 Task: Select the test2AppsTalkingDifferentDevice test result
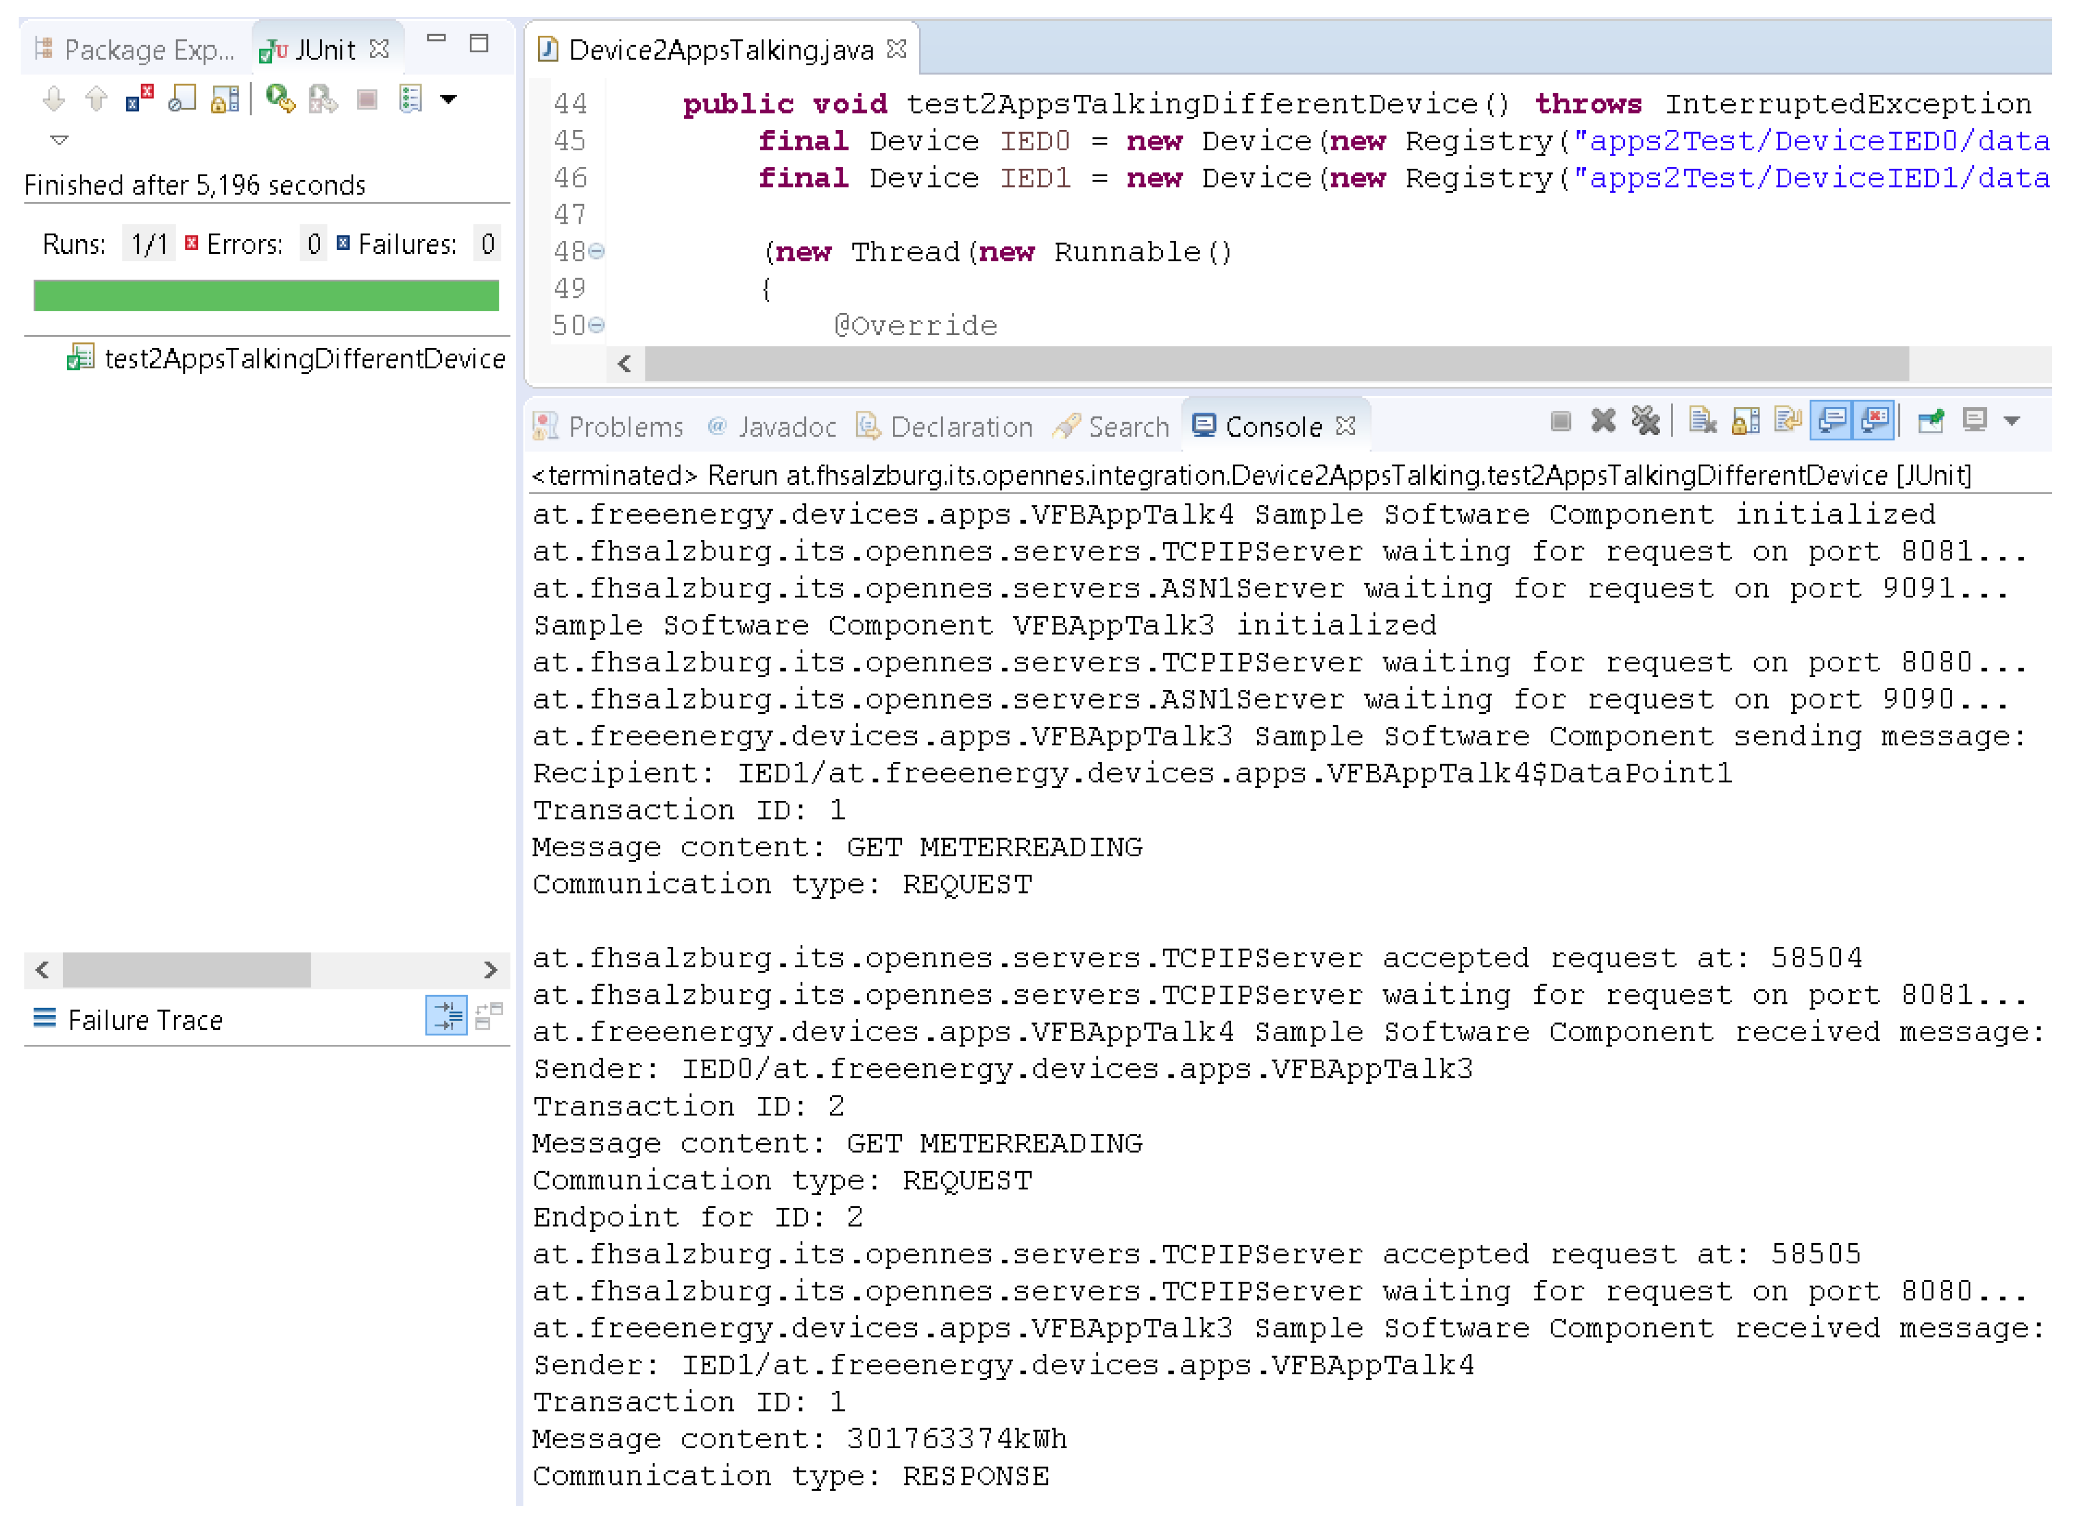304,358
